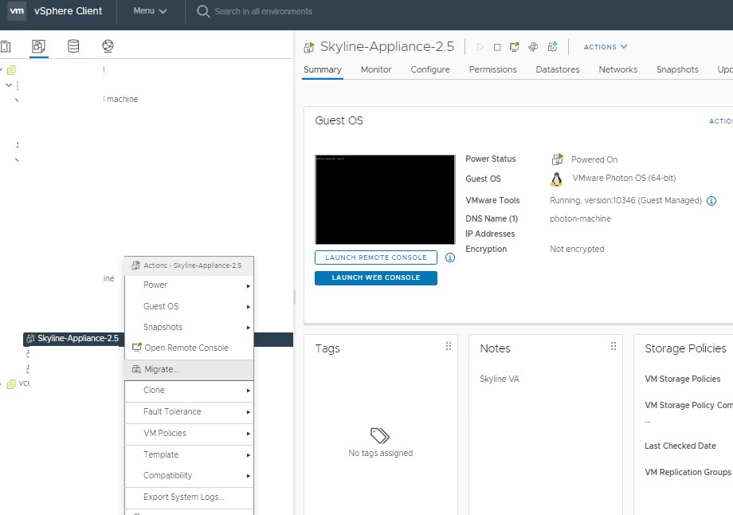Viewport: 733px width, 515px height.
Task: Click the Power On play icon
Action: pos(480,47)
